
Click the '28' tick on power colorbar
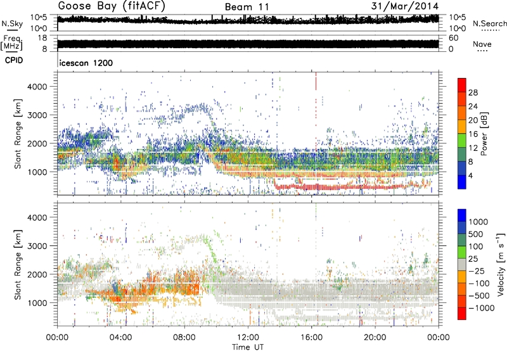pyautogui.click(x=473, y=93)
